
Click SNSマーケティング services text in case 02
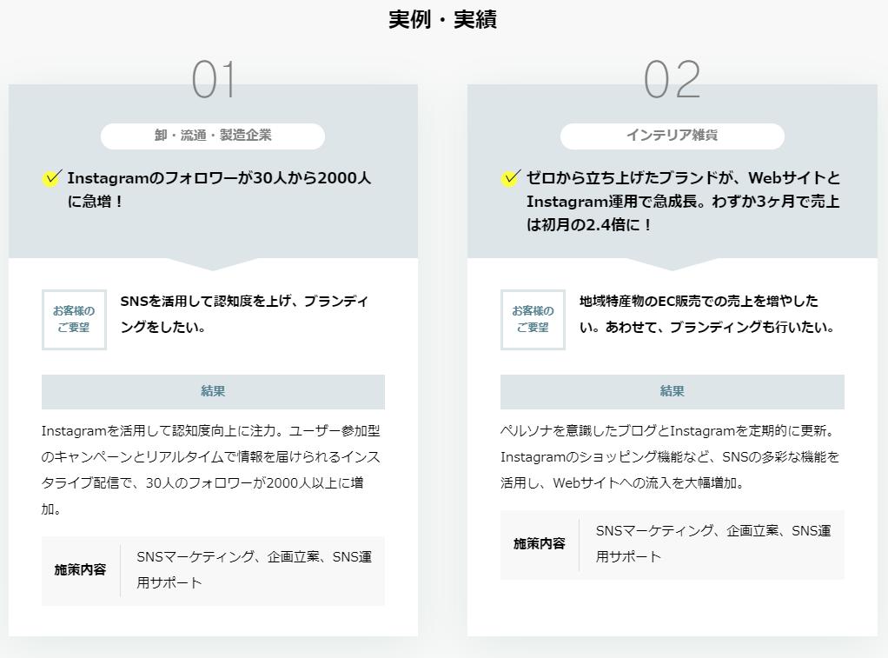(x=712, y=543)
